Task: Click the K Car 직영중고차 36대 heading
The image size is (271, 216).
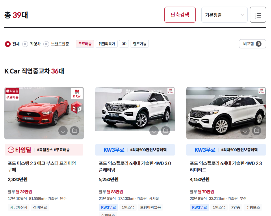Action: 34,71
